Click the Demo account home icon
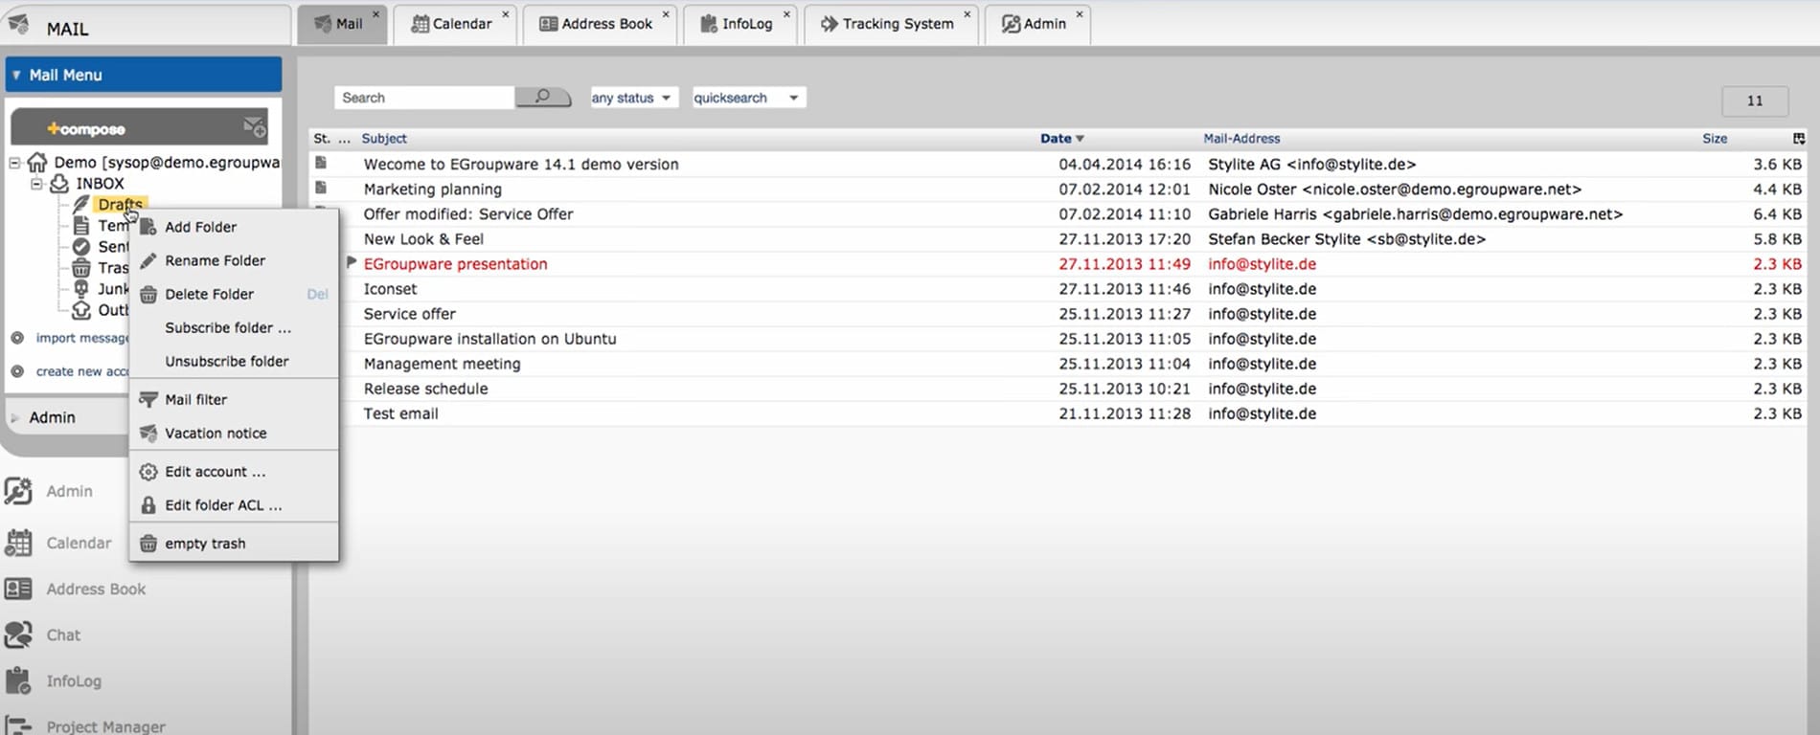 click(x=37, y=162)
